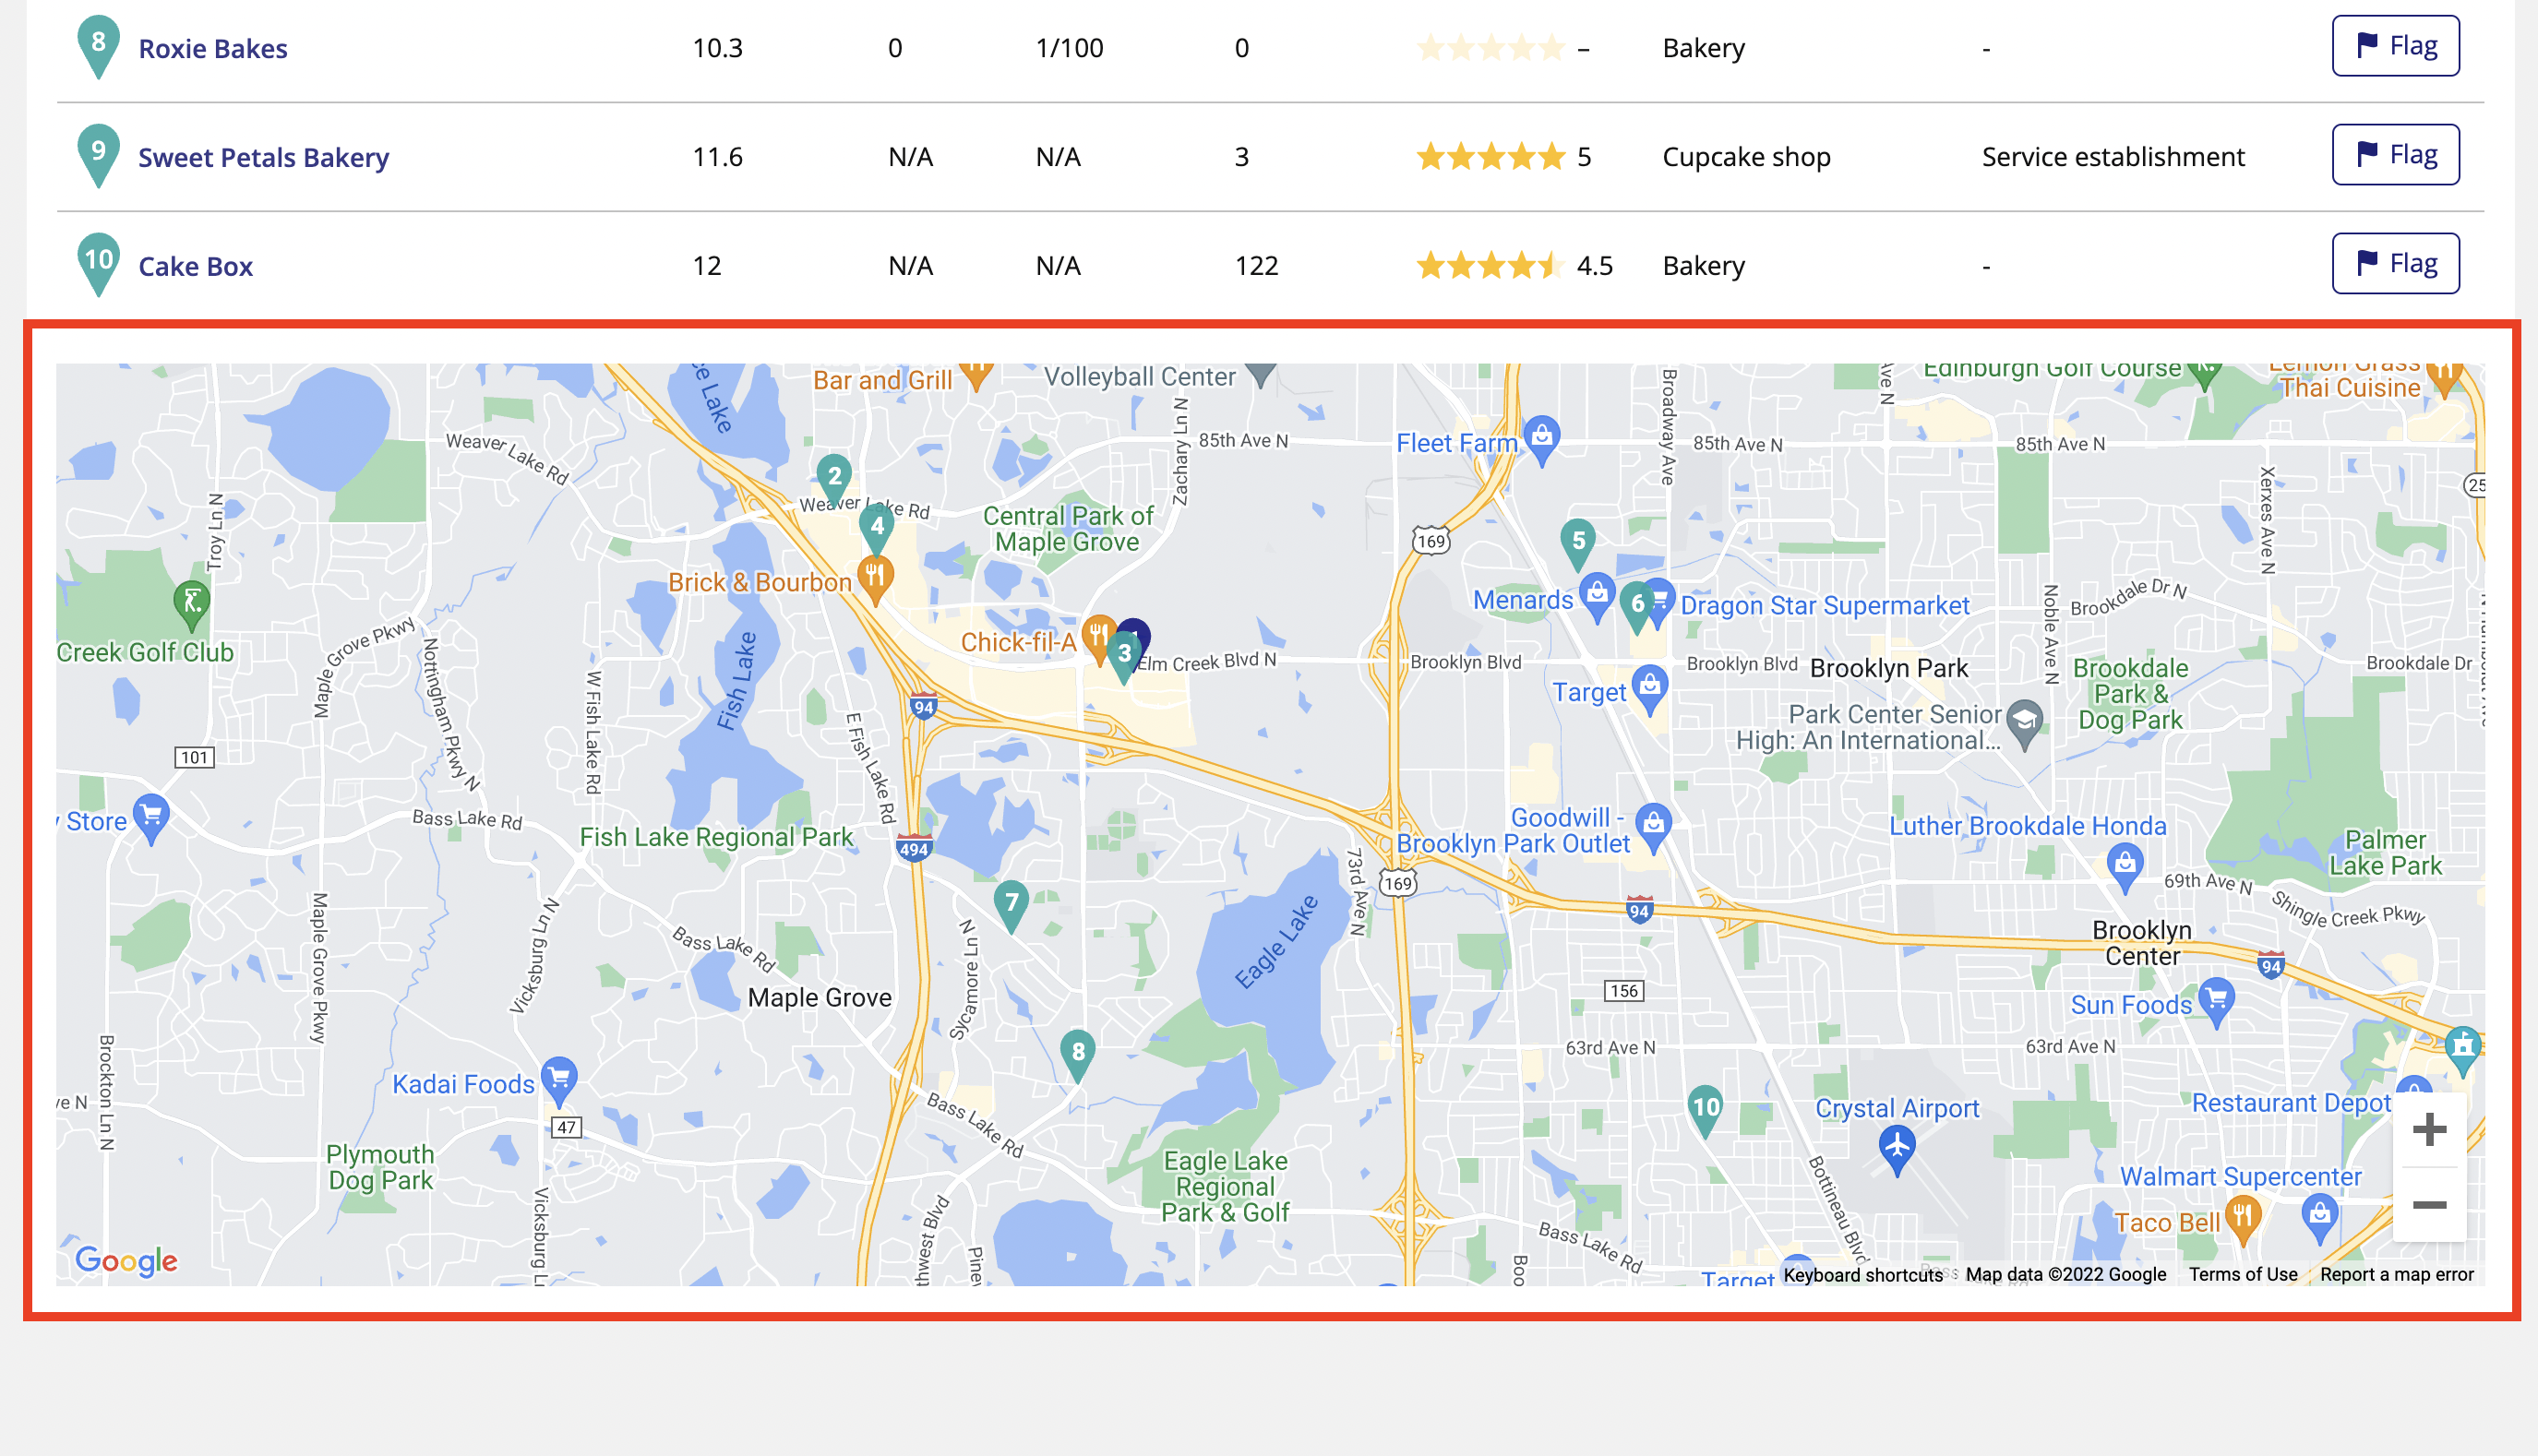Flag the Cake Box listing

coord(2395,264)
